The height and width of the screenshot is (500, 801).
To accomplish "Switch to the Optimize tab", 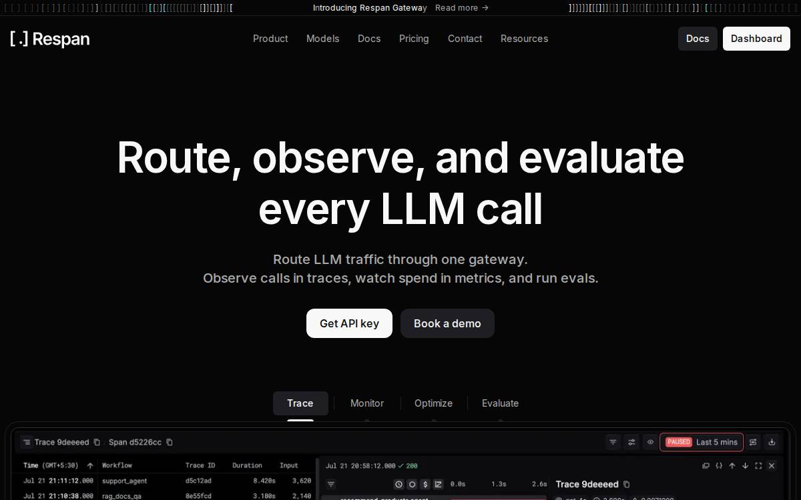I will (x=433, y=403).
